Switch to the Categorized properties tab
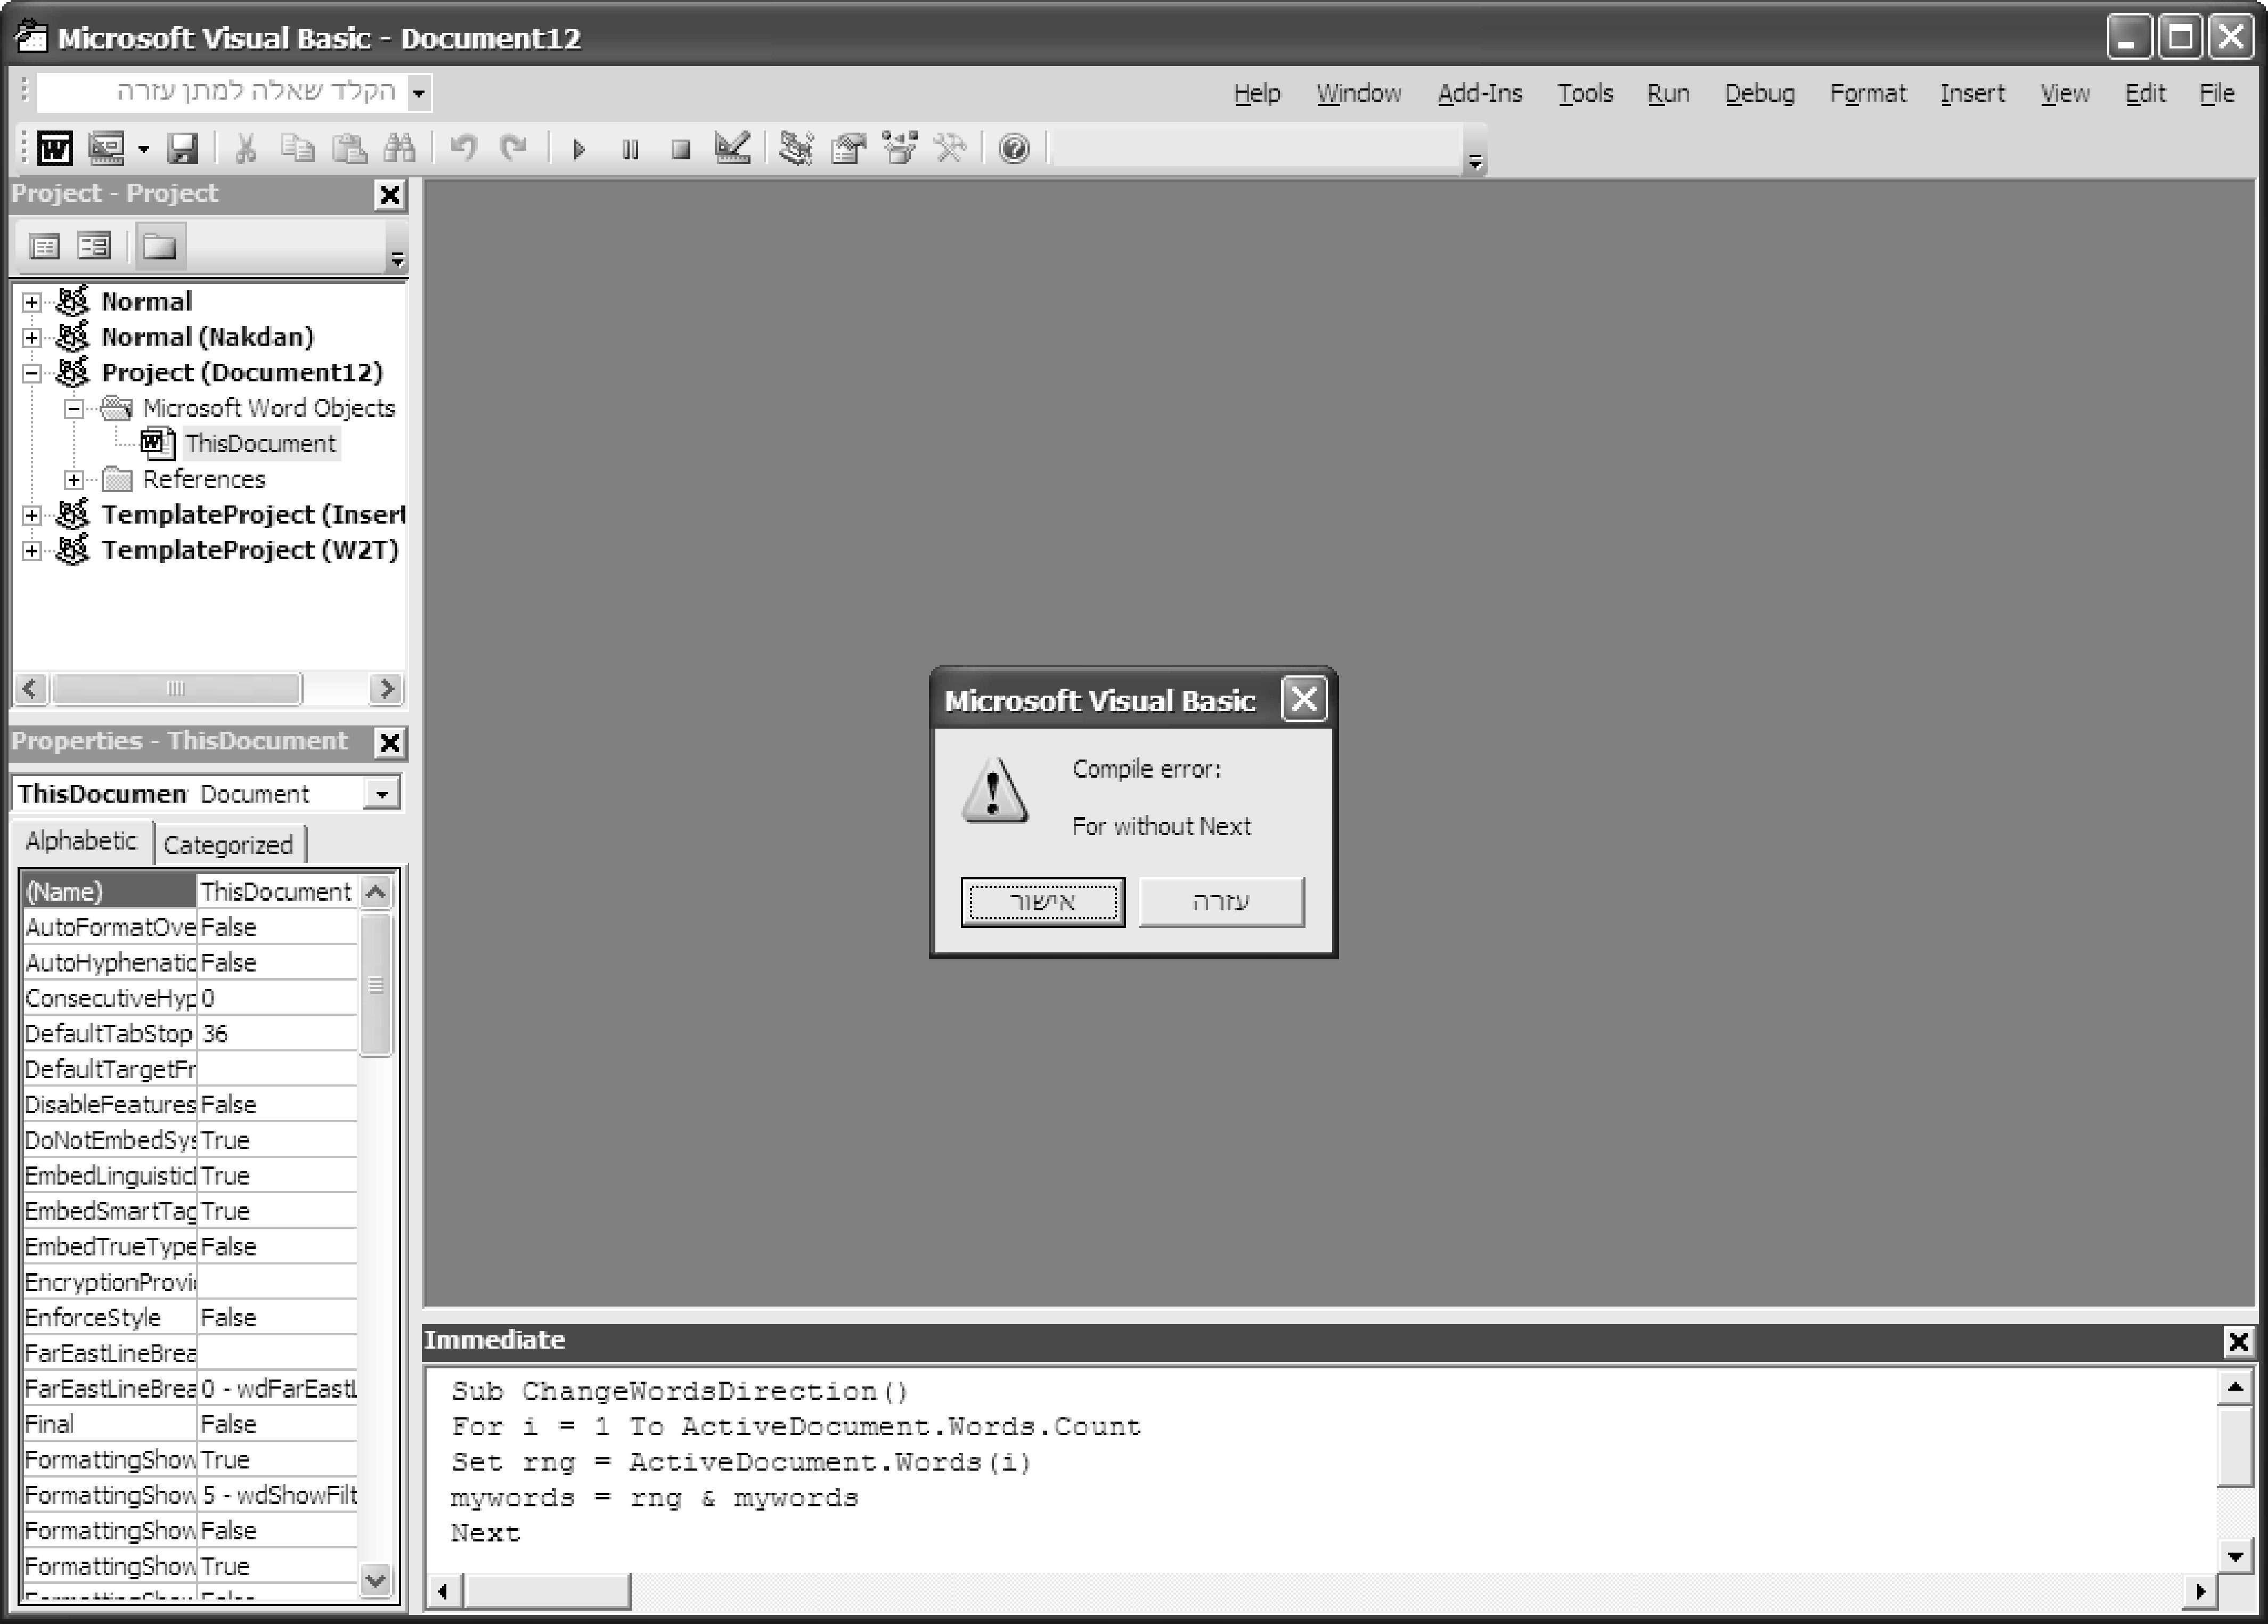This screenshot has width=2268, height=1624. pos(228,845)
